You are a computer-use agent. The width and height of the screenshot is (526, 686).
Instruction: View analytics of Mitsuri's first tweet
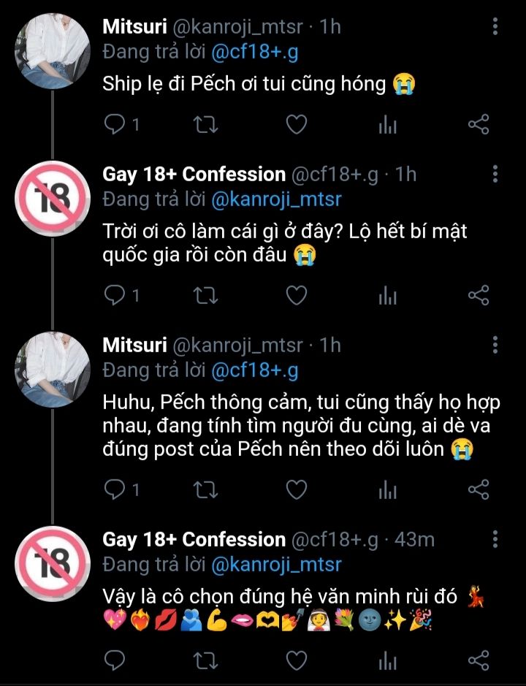[x=387, y=125]
